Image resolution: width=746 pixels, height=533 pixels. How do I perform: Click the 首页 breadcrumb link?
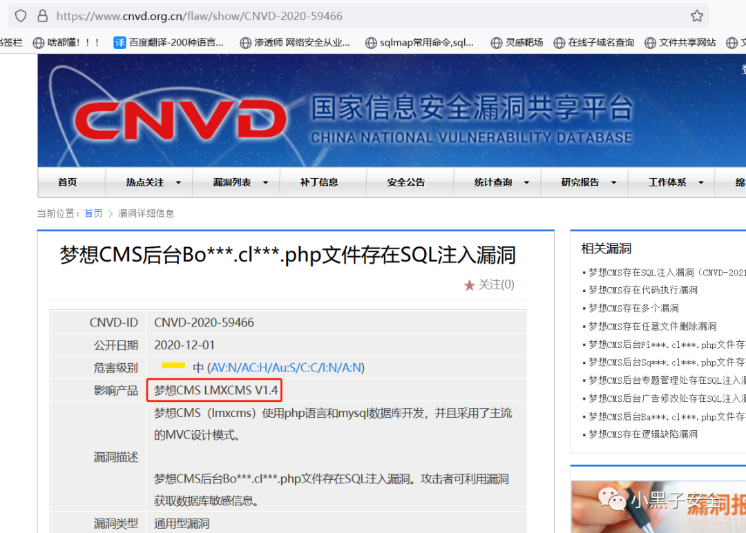pyautogui.click(x=93, y=213)
